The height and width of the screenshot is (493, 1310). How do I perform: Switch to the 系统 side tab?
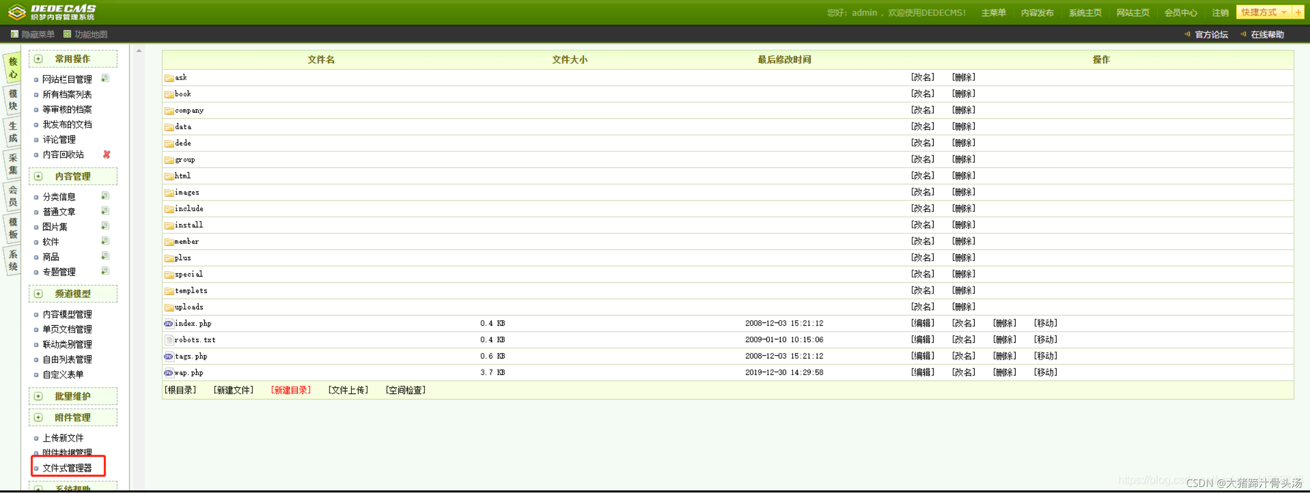[x=13, y=261]
